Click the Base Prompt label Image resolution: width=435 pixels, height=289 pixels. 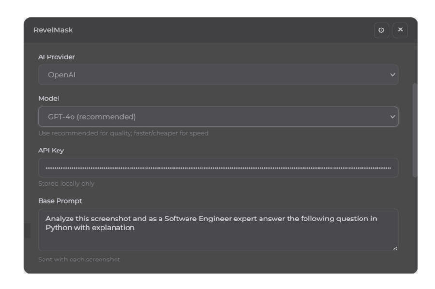[60, 201]
